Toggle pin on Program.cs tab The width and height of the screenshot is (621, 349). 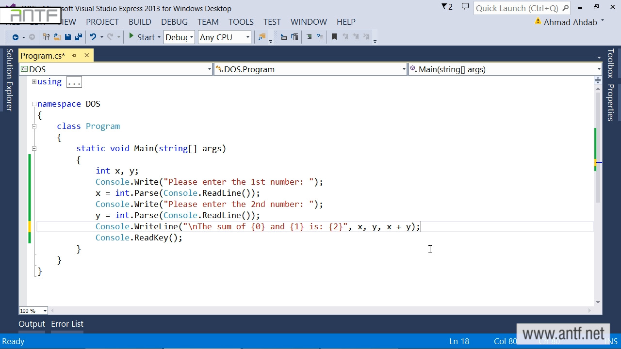(x=74, y=56)
